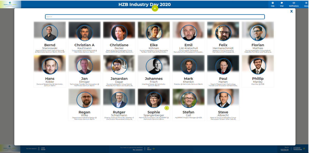Click the surname 'Spangenberger'
The height and width of the screenshot is (153, 309).
coord(154,115)
